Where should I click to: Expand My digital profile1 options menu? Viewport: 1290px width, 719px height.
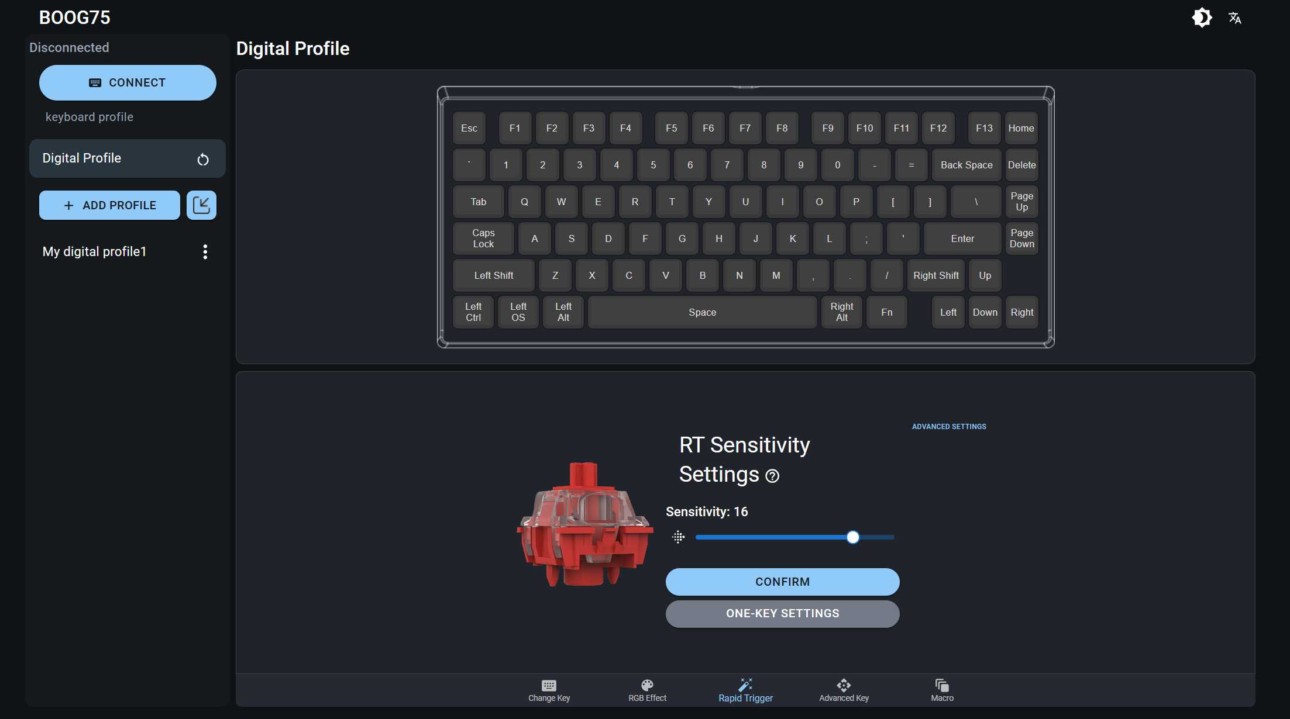tap(205, 251)
